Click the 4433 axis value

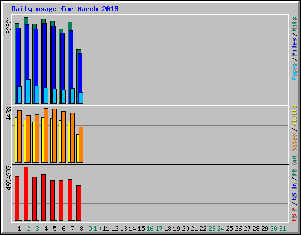point(9,113)
